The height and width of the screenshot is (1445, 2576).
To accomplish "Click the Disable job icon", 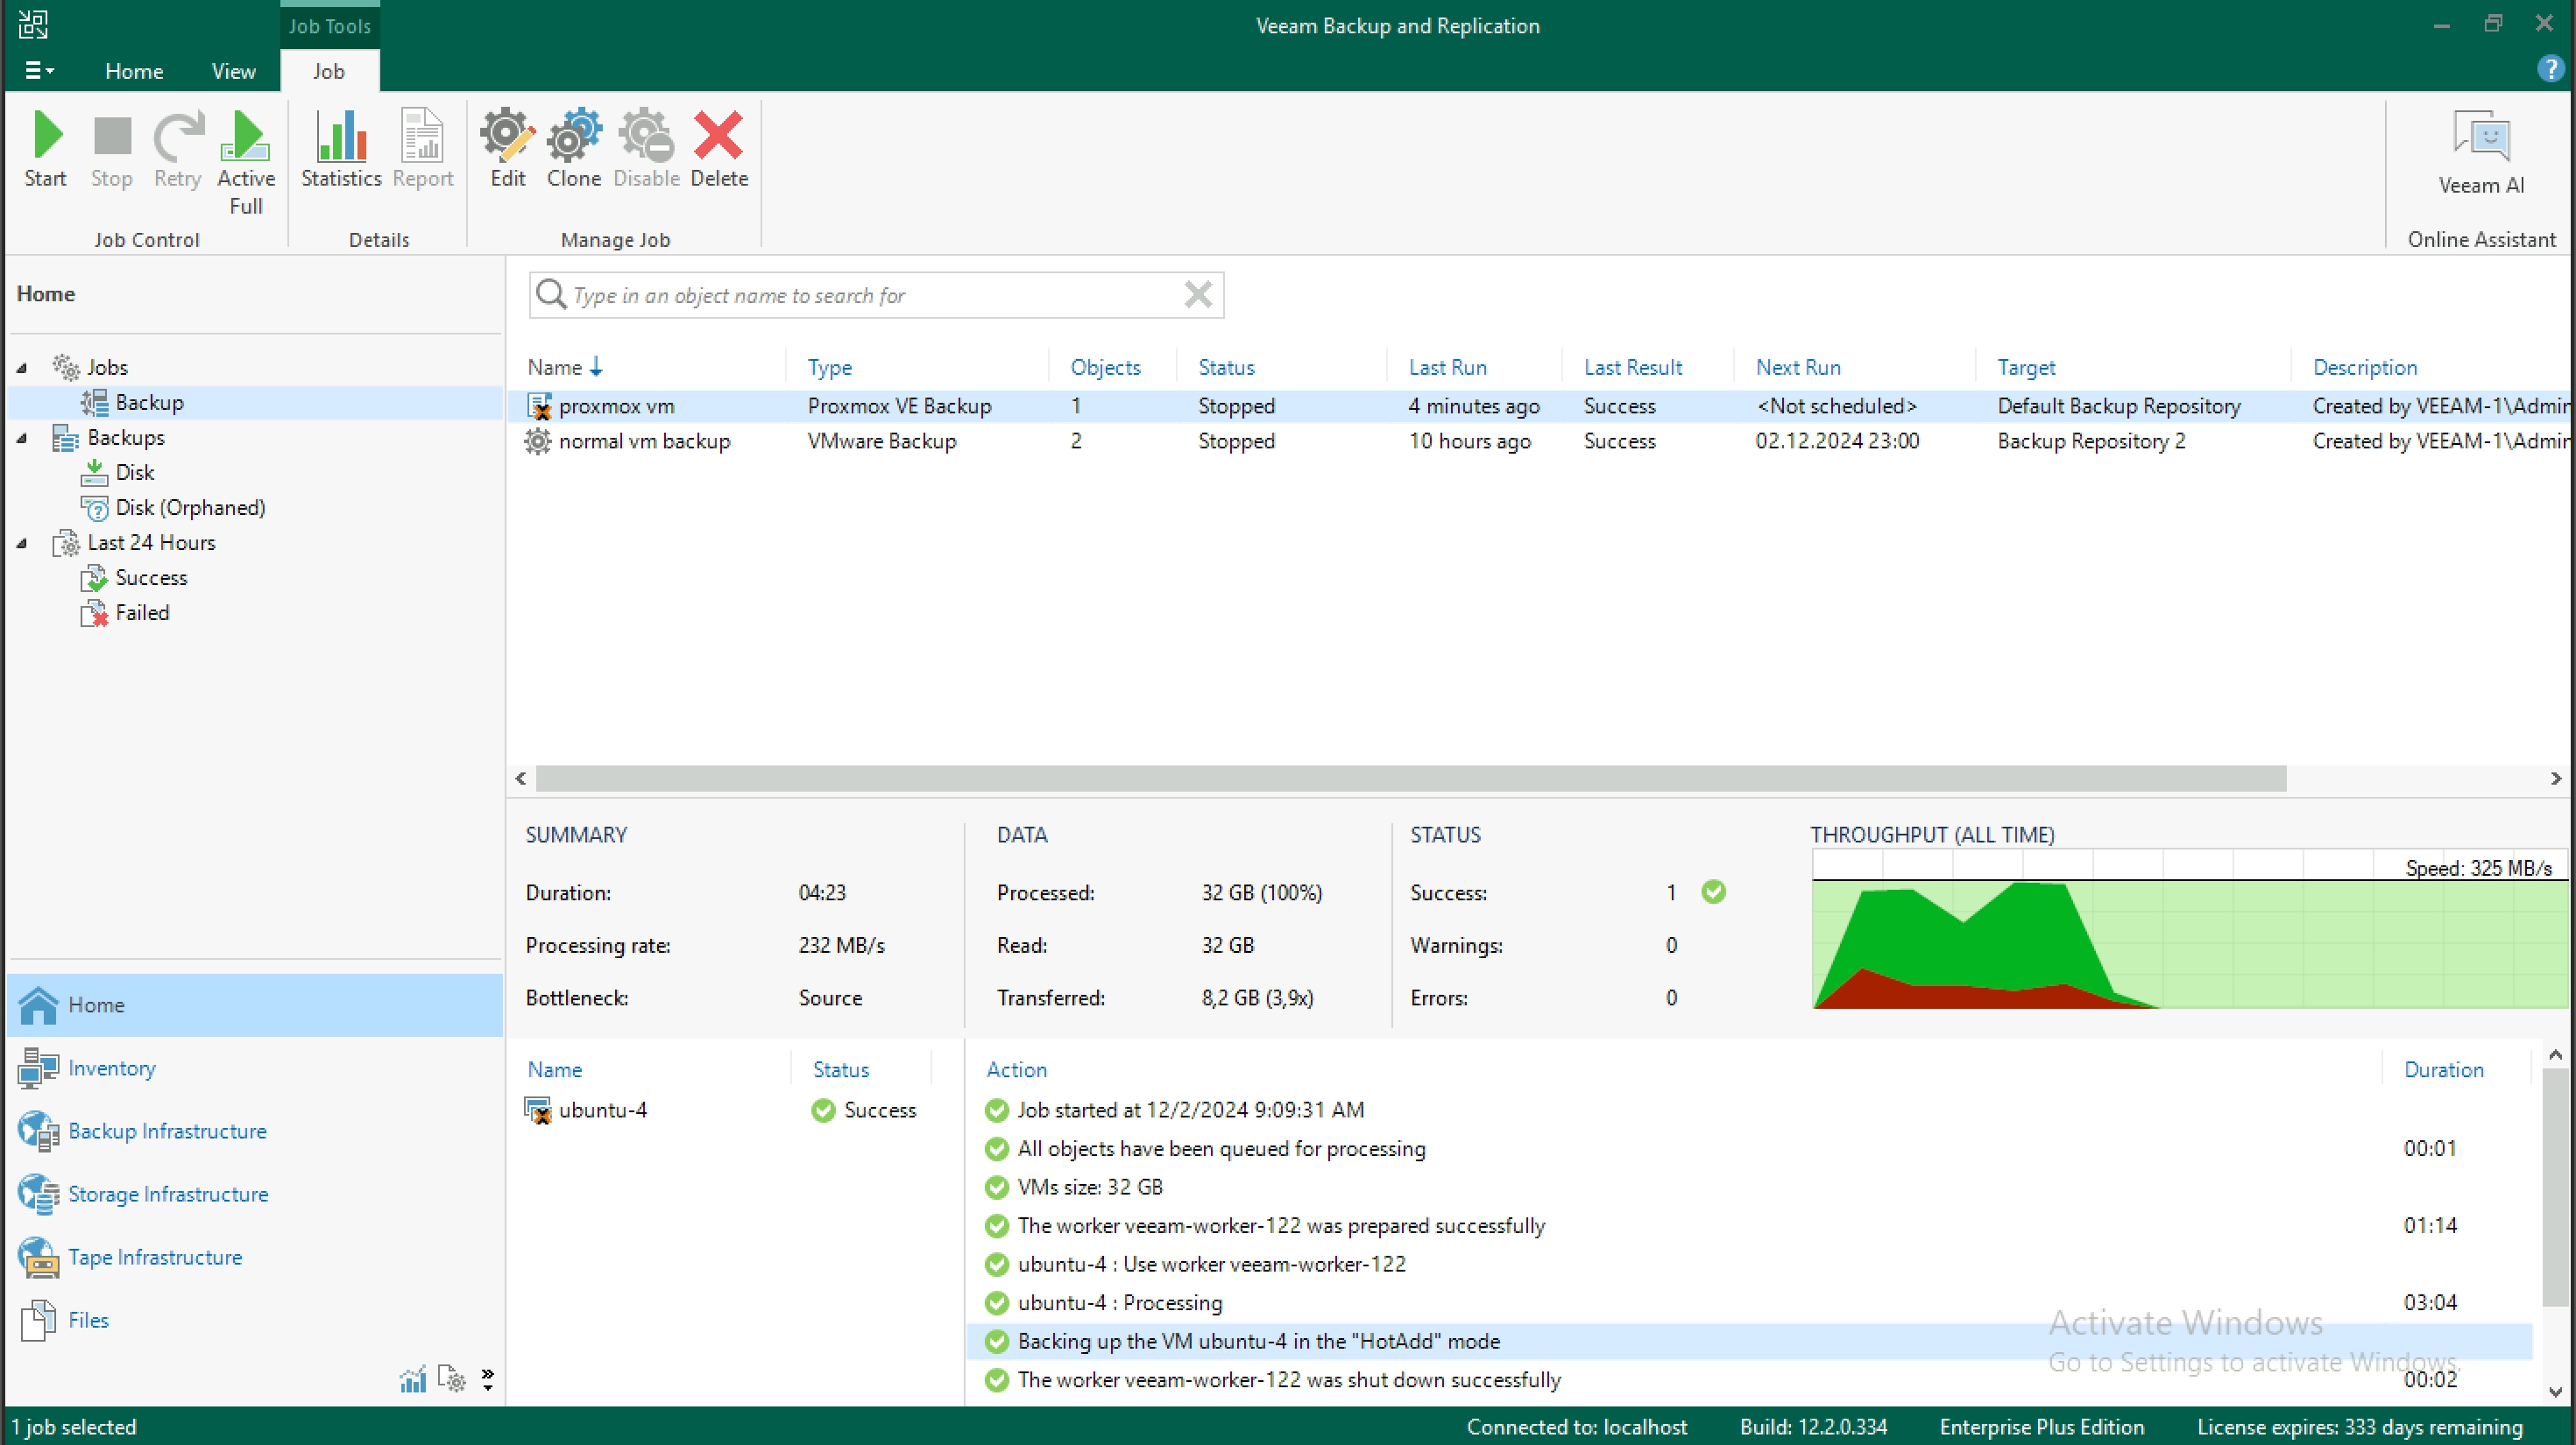I will click(646, 150).
